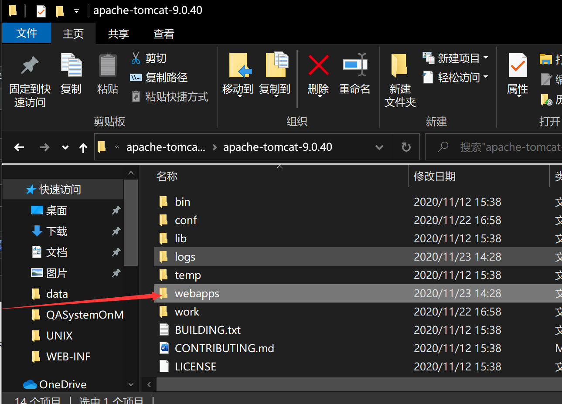Expand the address bar history dropdown

click(x=379, y=147)
